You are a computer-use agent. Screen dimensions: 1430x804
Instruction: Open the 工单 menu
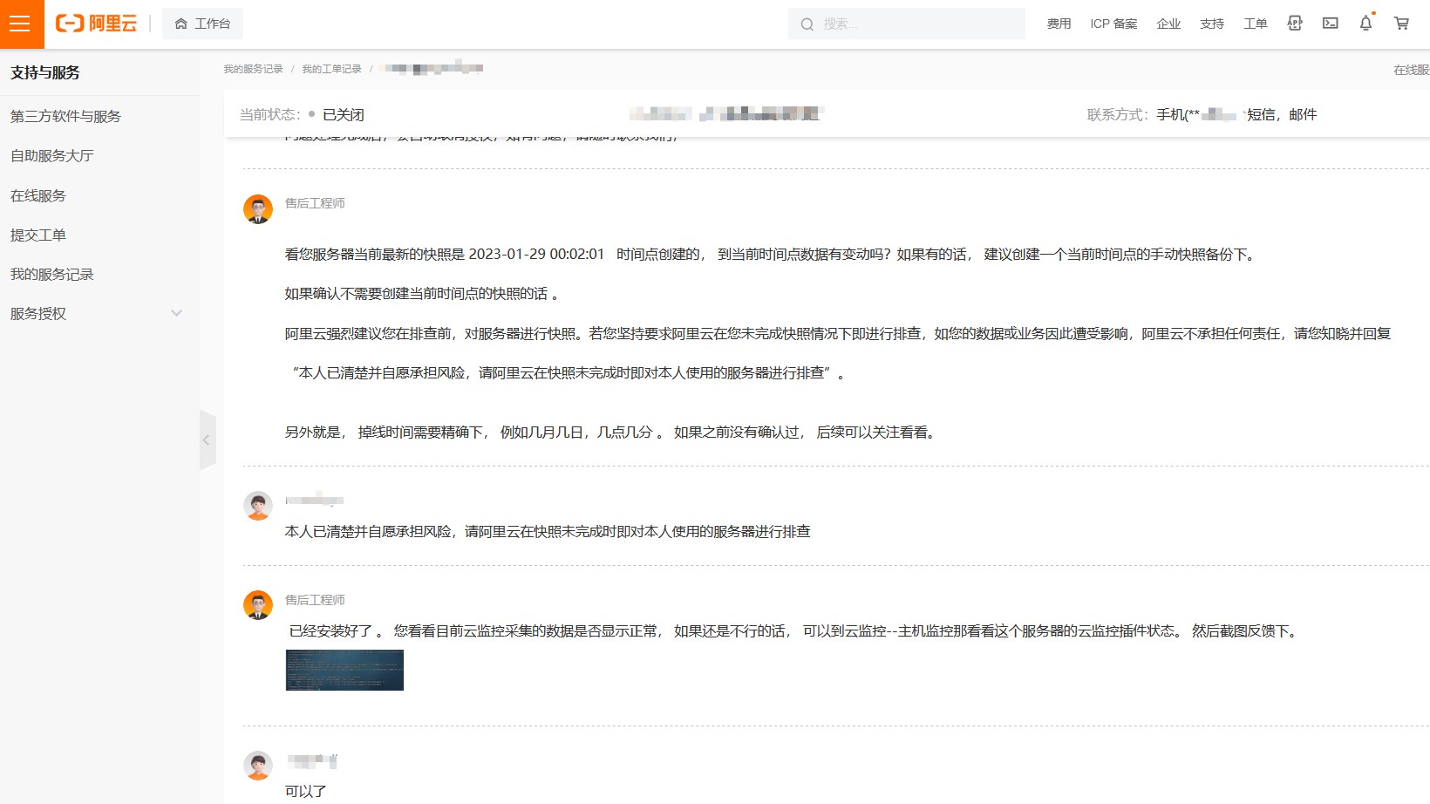[x=1256, y=24]
